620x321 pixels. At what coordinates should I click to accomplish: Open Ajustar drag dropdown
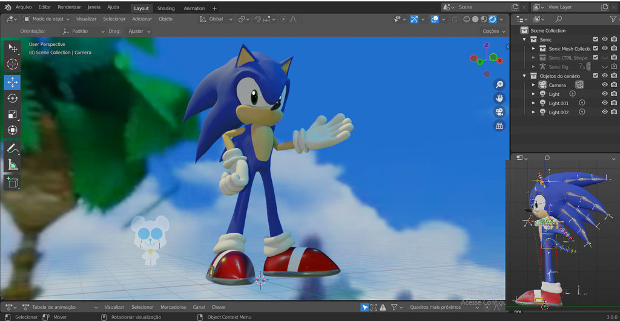click(140, 31)
